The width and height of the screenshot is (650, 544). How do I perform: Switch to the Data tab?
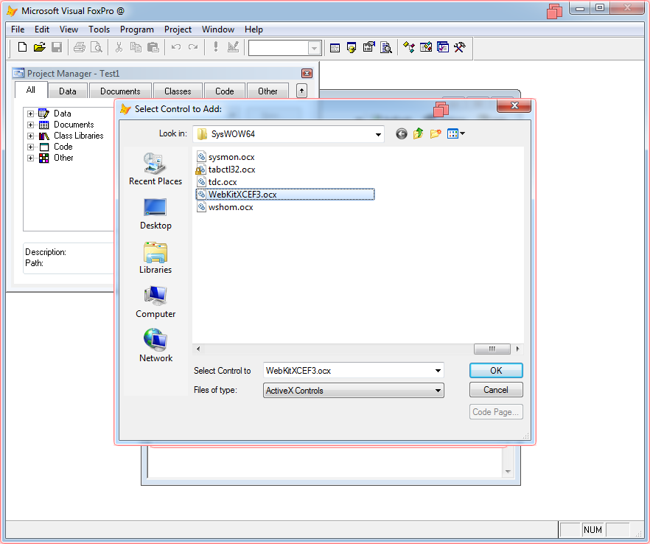(68, 91)
